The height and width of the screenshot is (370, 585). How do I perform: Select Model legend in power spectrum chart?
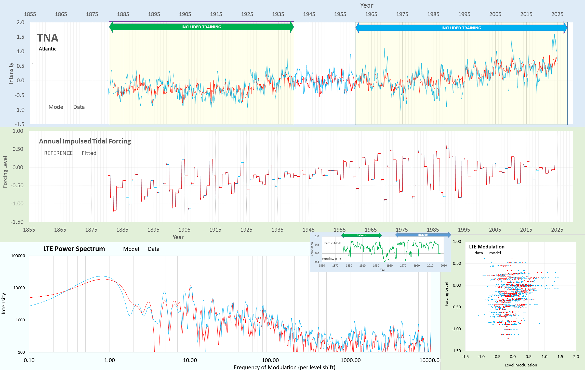pos(131,249)
